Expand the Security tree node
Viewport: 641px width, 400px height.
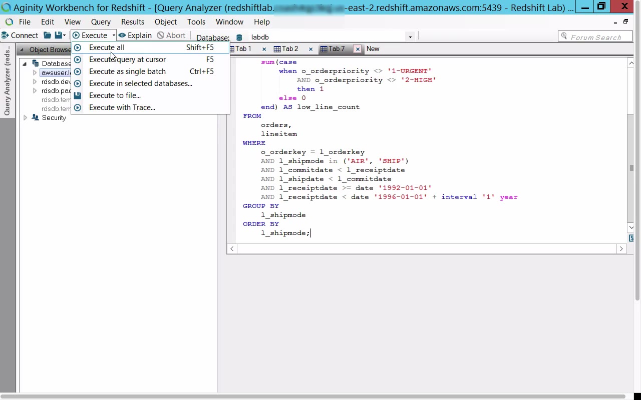(x=25, y=118)
